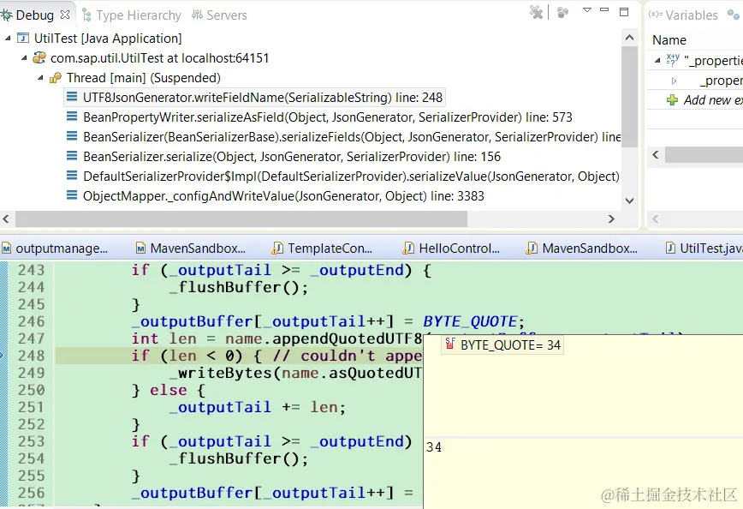Open the Type Hierarchy tab
This screenshot has width=743, height=509.
pos(132,15)
